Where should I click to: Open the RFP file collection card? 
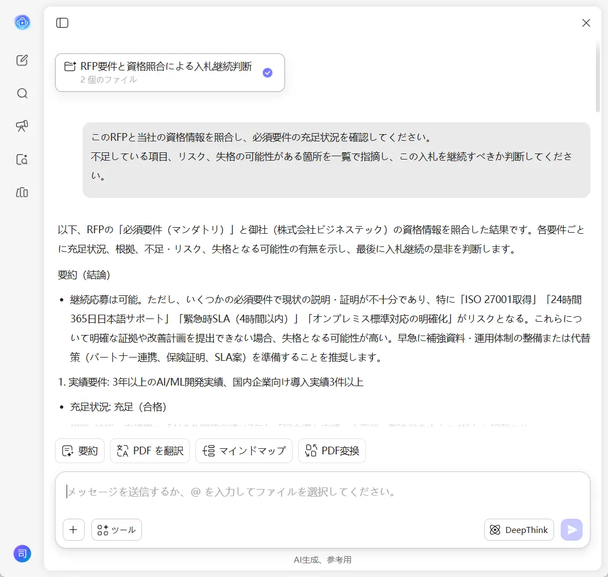pyautogui.click(x=170, y=73)
